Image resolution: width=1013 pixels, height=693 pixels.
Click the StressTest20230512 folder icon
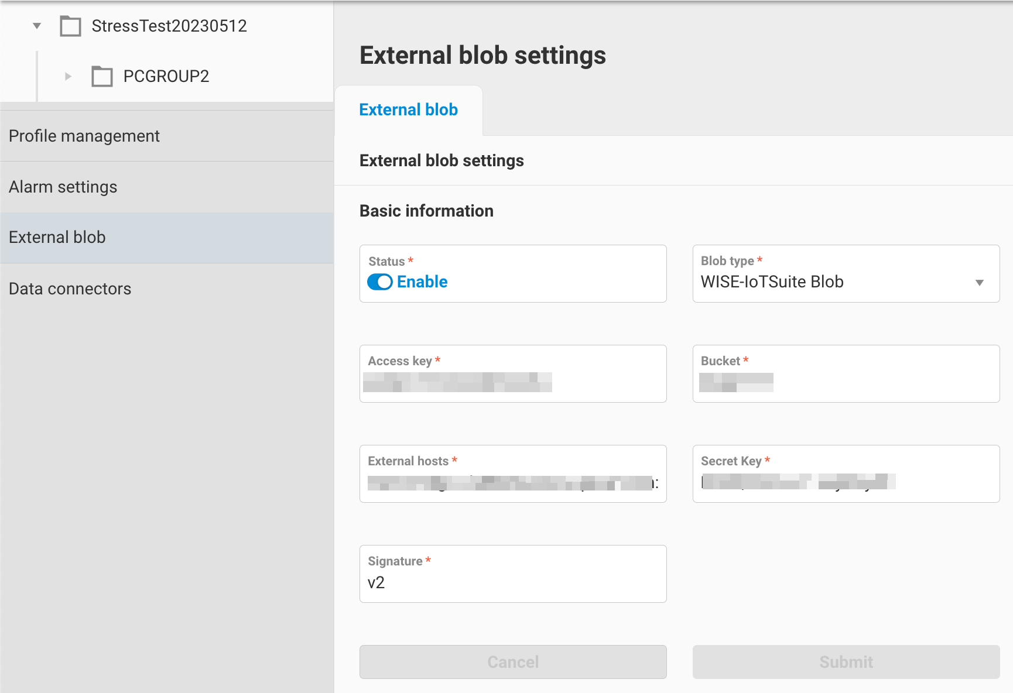click(70, 26)
